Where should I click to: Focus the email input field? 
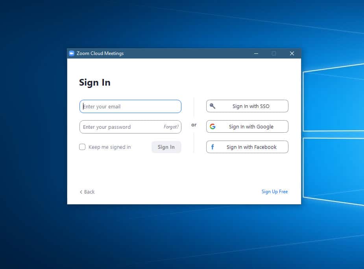coord(130,106)
